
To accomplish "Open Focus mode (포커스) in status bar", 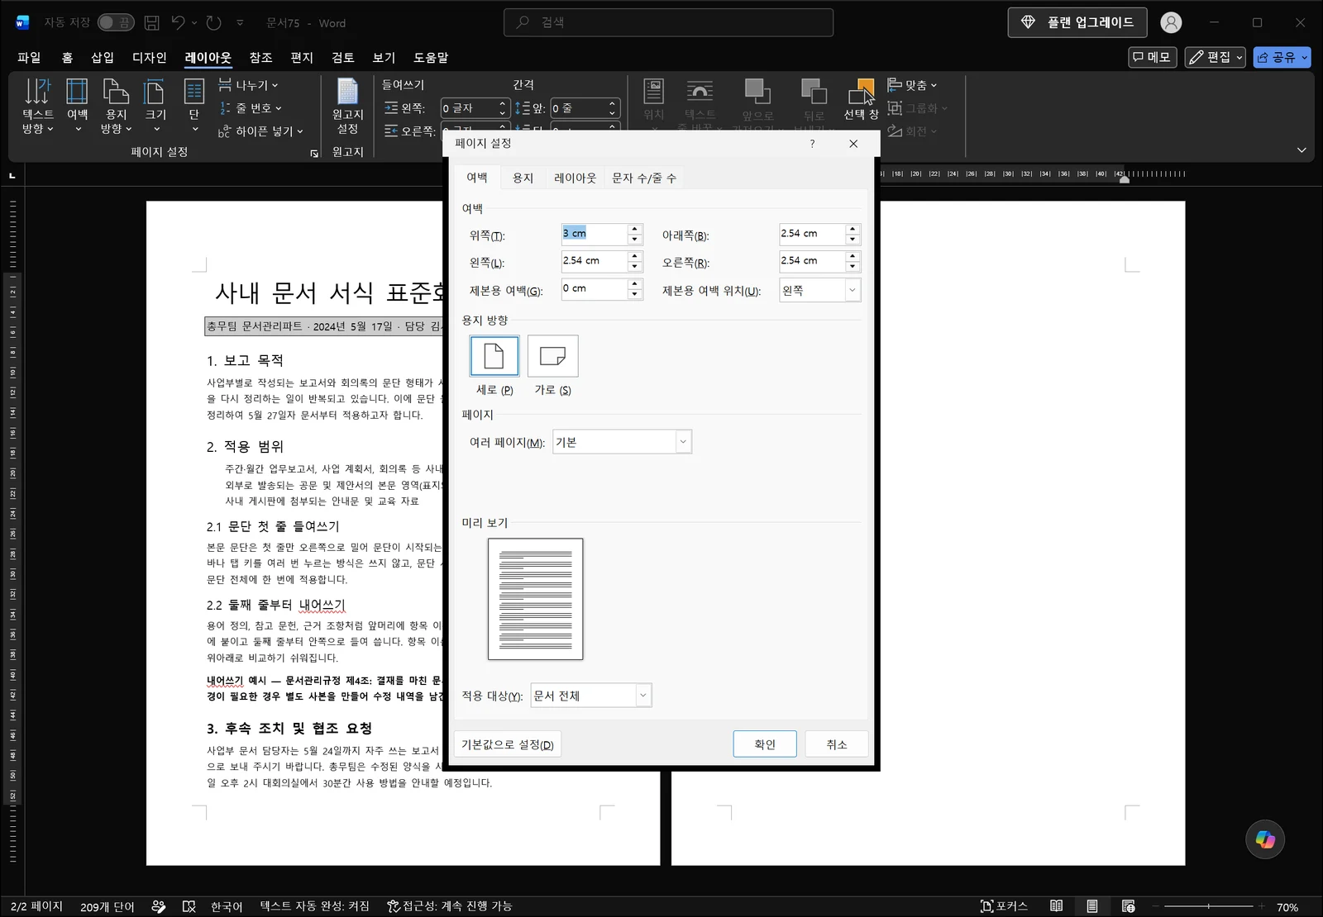I will [1004, 906].
